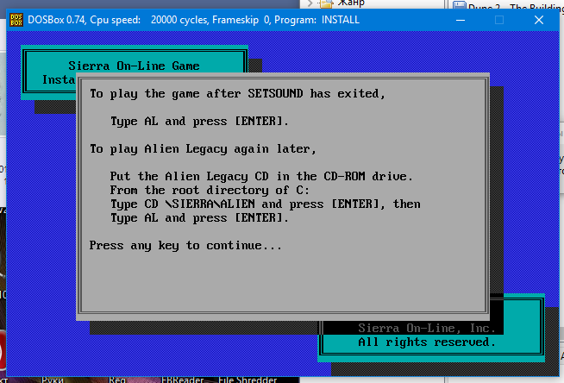The image size is (564, 383).
Task: Click the DOSBox icon in title bar
Action: [16, 20]
